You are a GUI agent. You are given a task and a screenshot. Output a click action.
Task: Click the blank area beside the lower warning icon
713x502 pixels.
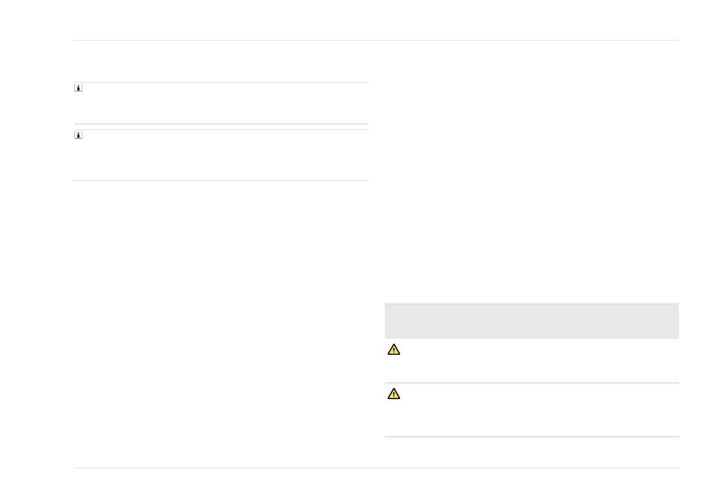[x=539, y=410]
